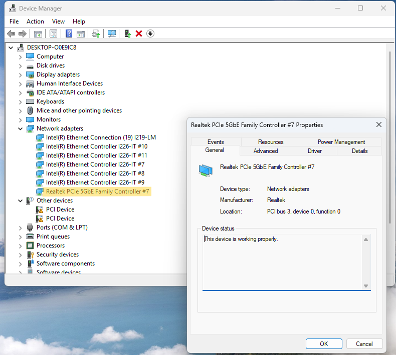
Task: Collapse the Network adapters category
Action: pyautogui.click(x=21, y=128)
